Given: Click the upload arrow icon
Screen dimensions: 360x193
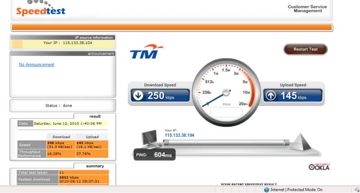Looking at the screenshot, I should point(271,95).
